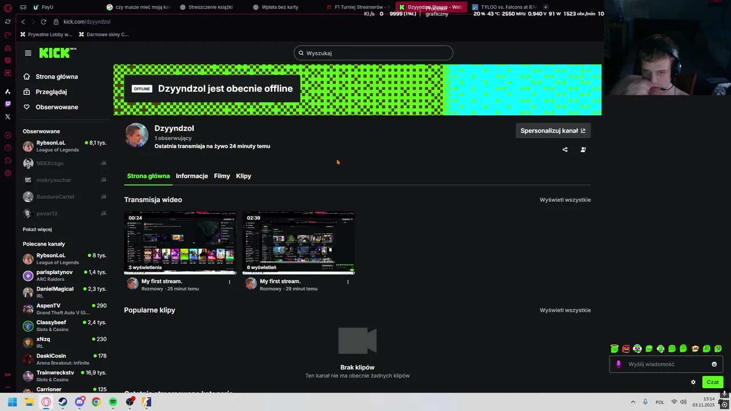The width and height of the screenshot is (731, 411).
Task: Focus the Wyszukaj search field
Action: point(373,53)
